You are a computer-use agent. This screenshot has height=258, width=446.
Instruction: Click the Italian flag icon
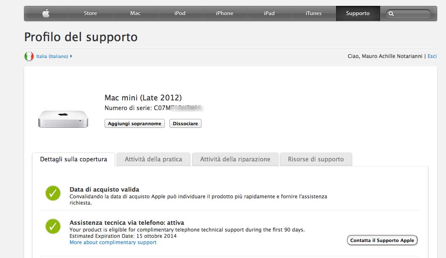coord(29,56)
